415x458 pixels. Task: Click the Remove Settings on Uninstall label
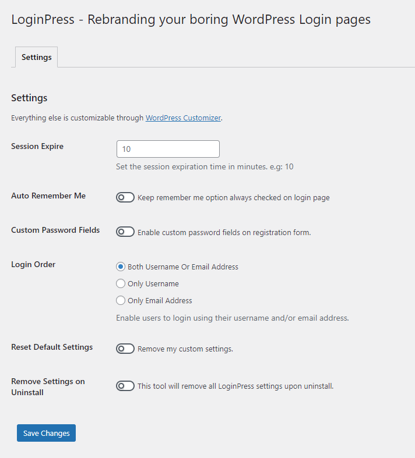(x=48, y=387)
